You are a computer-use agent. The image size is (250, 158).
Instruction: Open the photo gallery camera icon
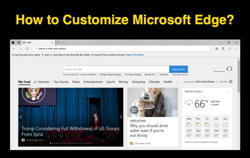[134, 110]
